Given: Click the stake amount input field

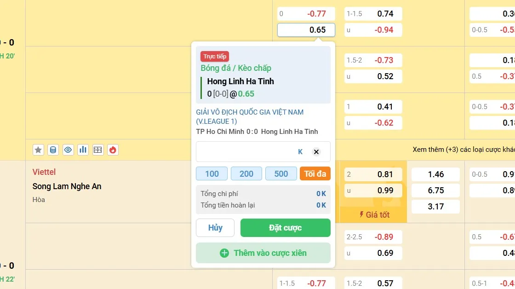Looking at the screenshot, I should click(x=246, y=152).
